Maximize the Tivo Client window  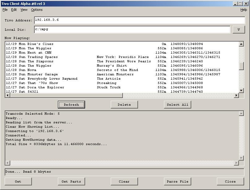tap(240, 4)
